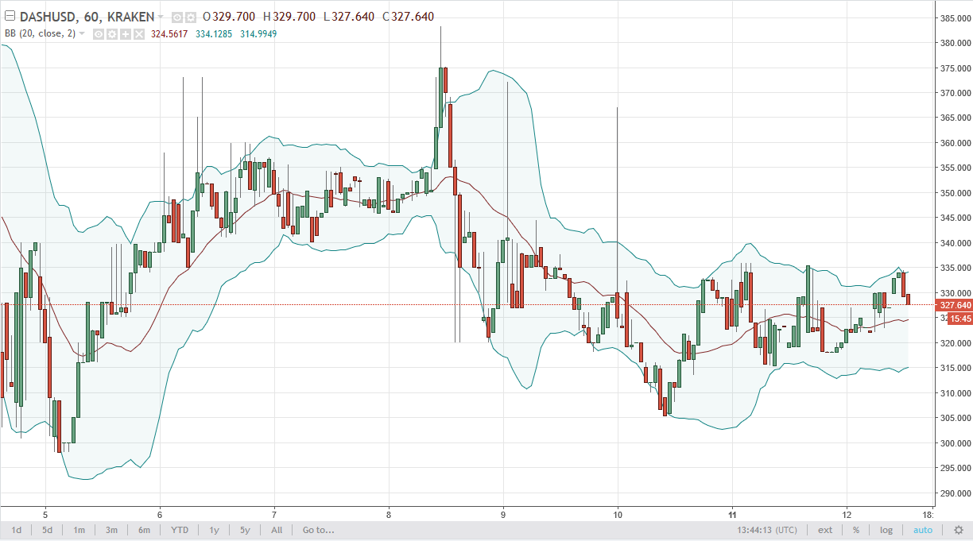This screenshot has height=541, width=973.
Task: Click the plus icon on BB indicator
Action: pos(126,33)
